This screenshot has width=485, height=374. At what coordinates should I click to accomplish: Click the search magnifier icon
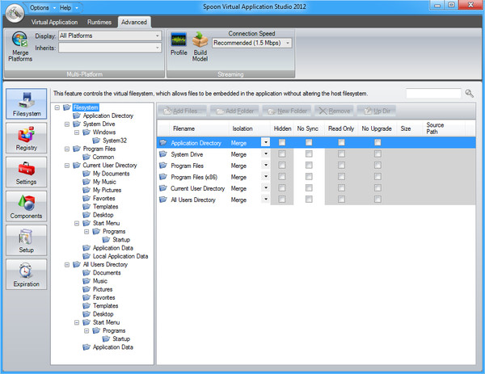470,94
